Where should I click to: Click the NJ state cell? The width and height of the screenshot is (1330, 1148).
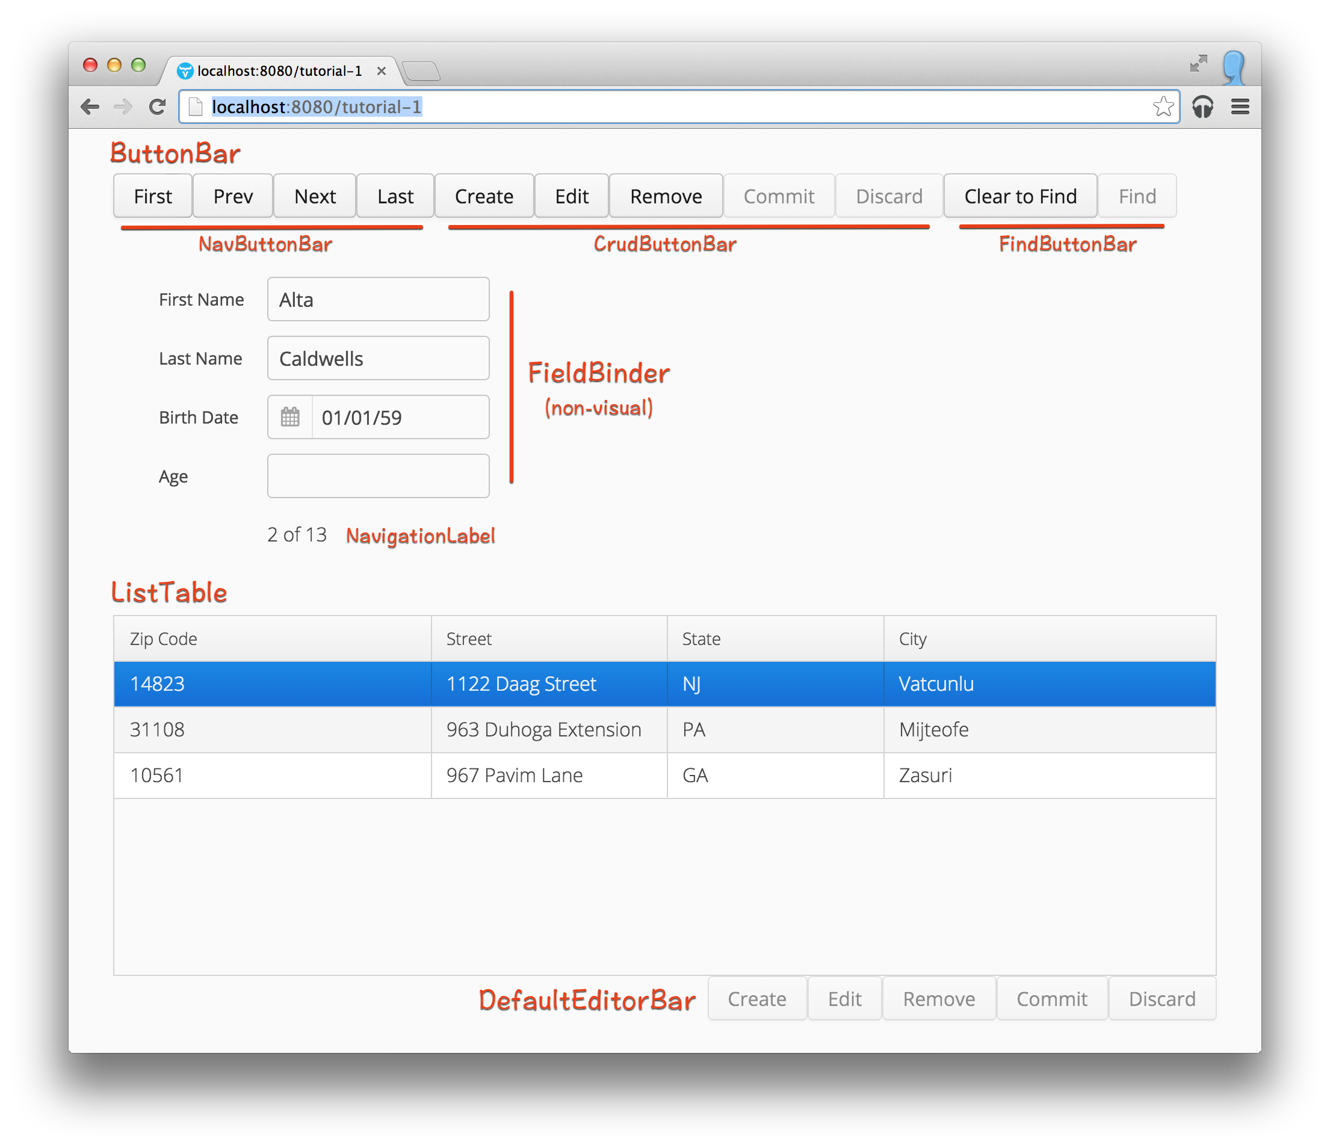coord(775,684)
